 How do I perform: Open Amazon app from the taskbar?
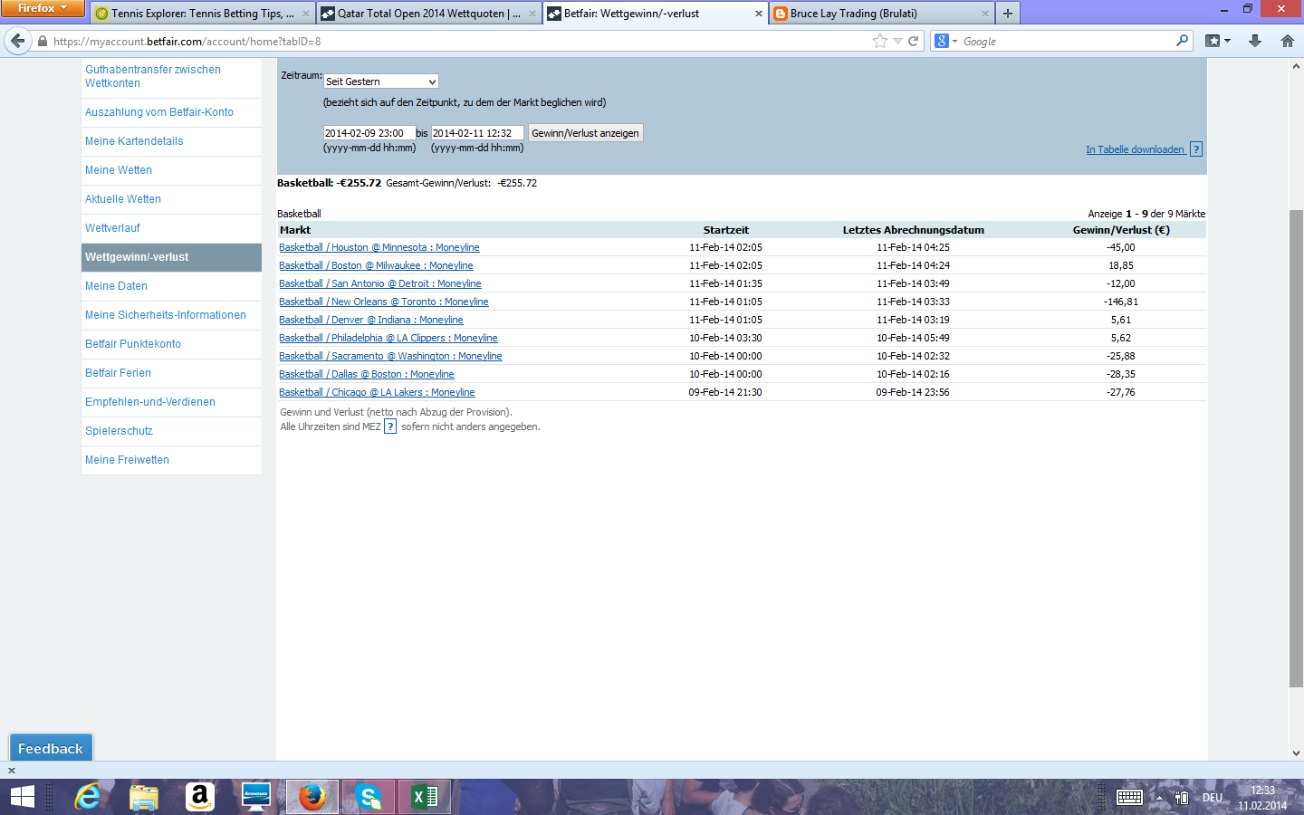point(200,797)
